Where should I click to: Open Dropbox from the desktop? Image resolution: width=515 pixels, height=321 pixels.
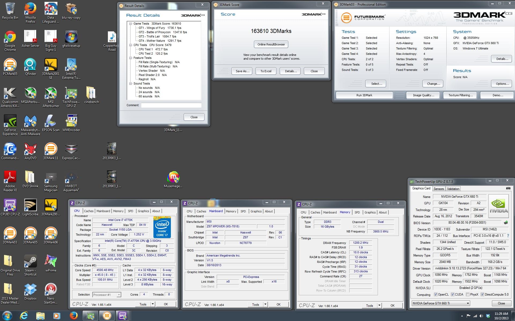click(x=30, y=292)
